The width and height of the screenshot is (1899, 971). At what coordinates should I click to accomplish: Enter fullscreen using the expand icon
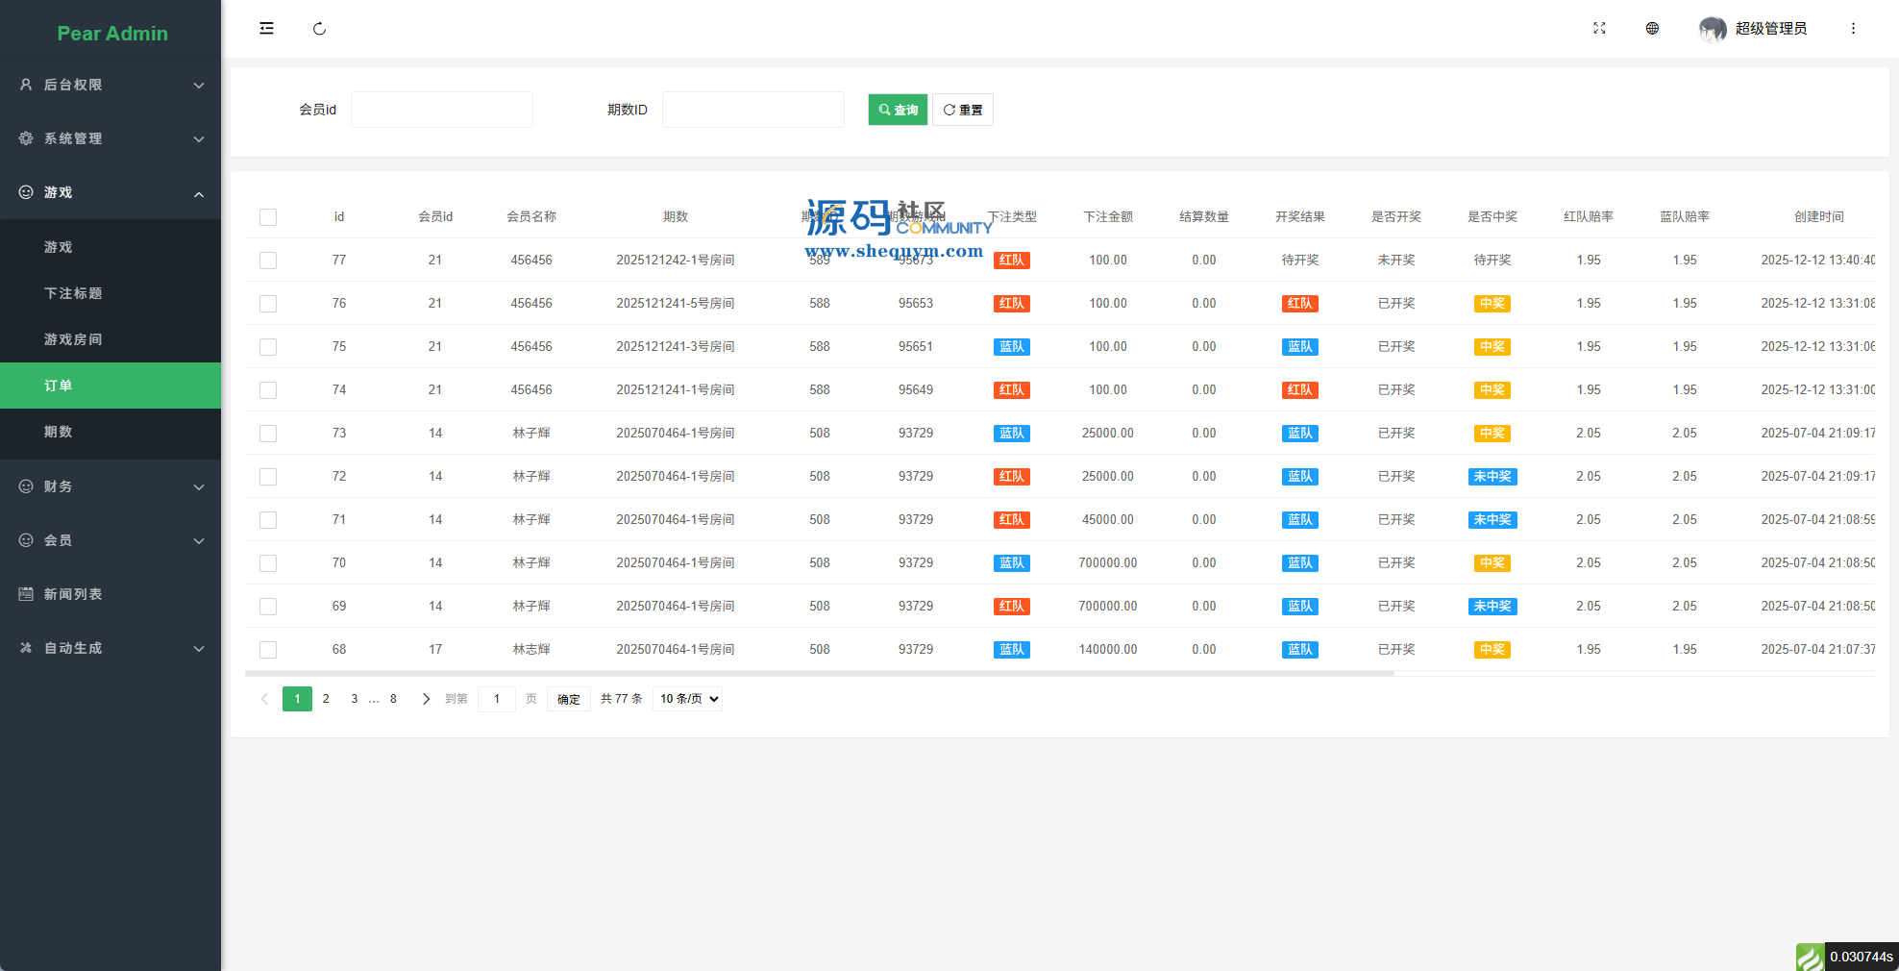tap(1599, 29)
